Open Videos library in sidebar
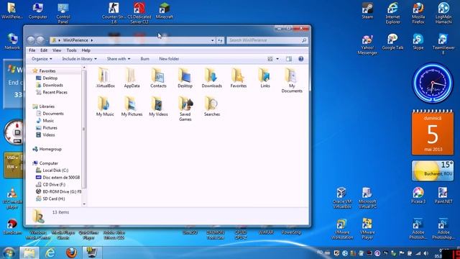Image resolution: width=460 pixels, height=259 pixels. (49, 135)
